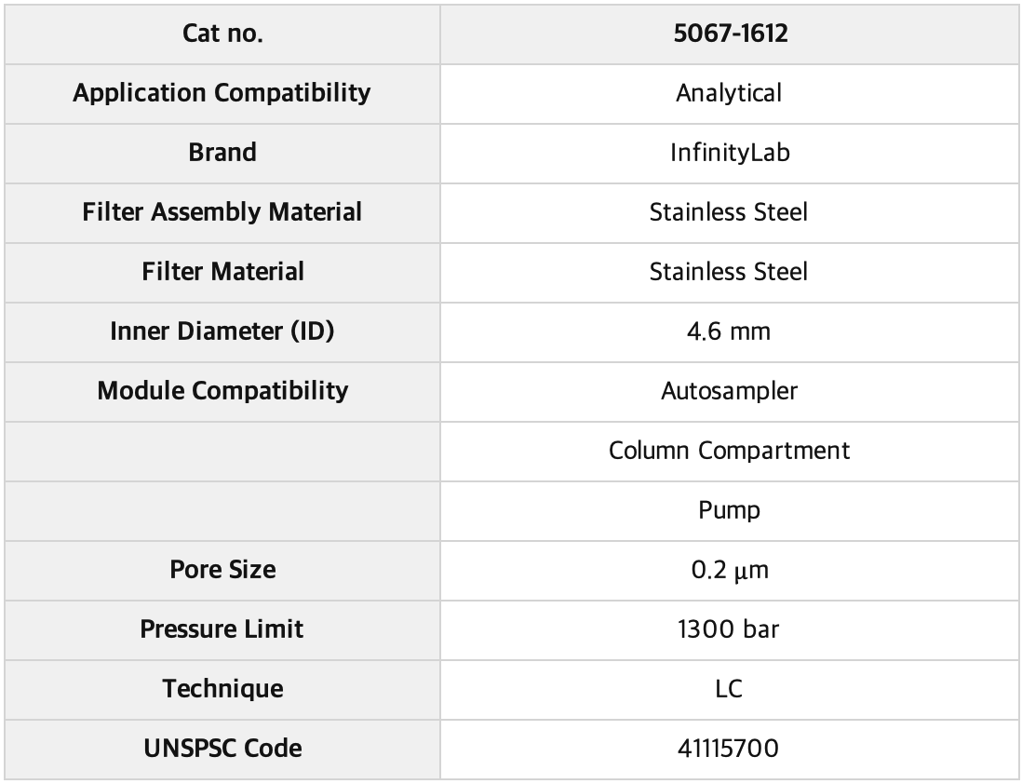Image resolution: width=1022 pixels, height=784 pixels.
Task: Select Stainless Steel in Filter Material row
Action: tap(729, 272)
